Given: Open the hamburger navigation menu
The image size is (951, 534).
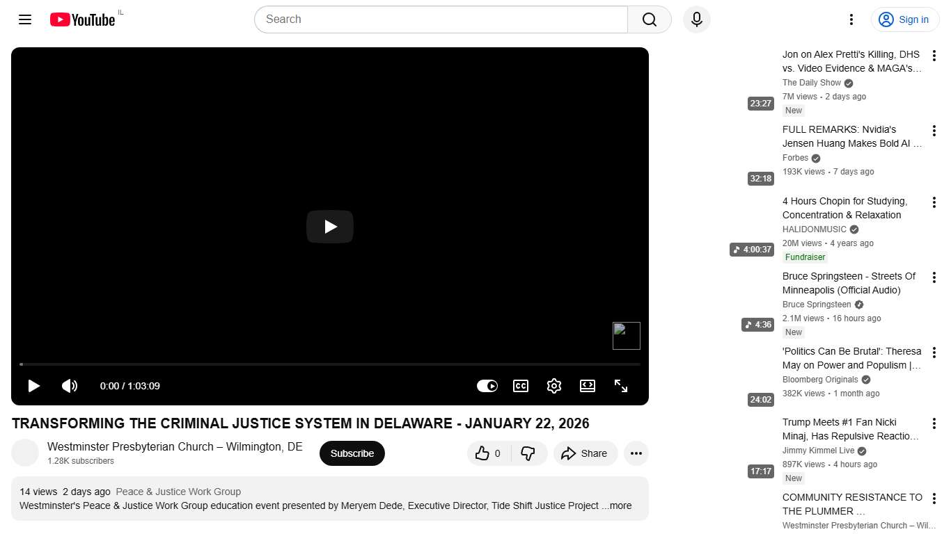Looking at the screenshot, I should click(x=24, y=19).
